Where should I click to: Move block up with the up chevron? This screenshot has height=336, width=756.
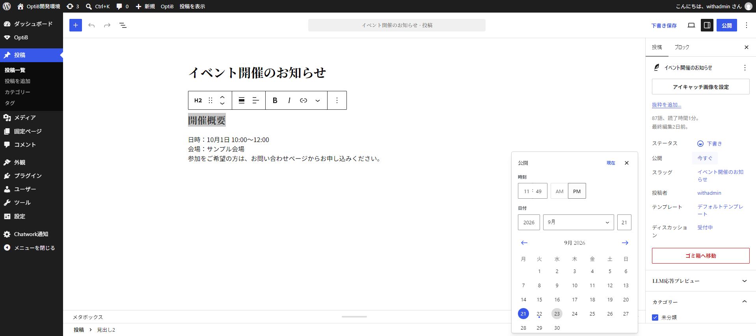click(x=222, y=97)
